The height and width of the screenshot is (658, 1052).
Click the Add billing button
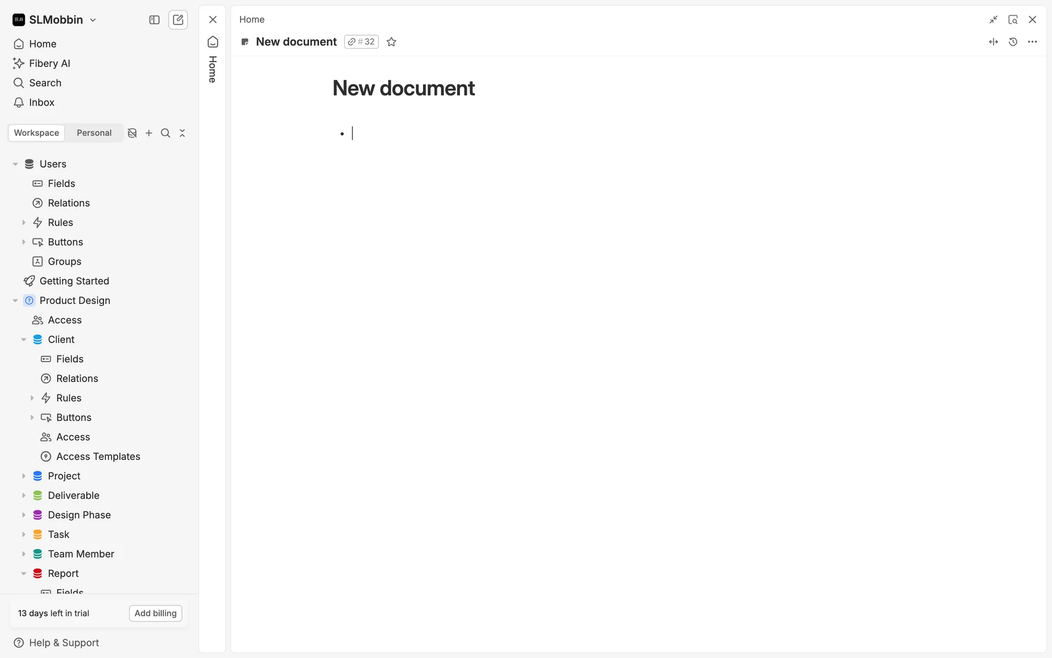coord(156,613)
